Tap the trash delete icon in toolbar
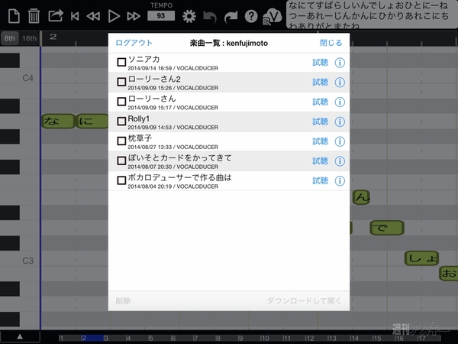 (x=34, y=16)
